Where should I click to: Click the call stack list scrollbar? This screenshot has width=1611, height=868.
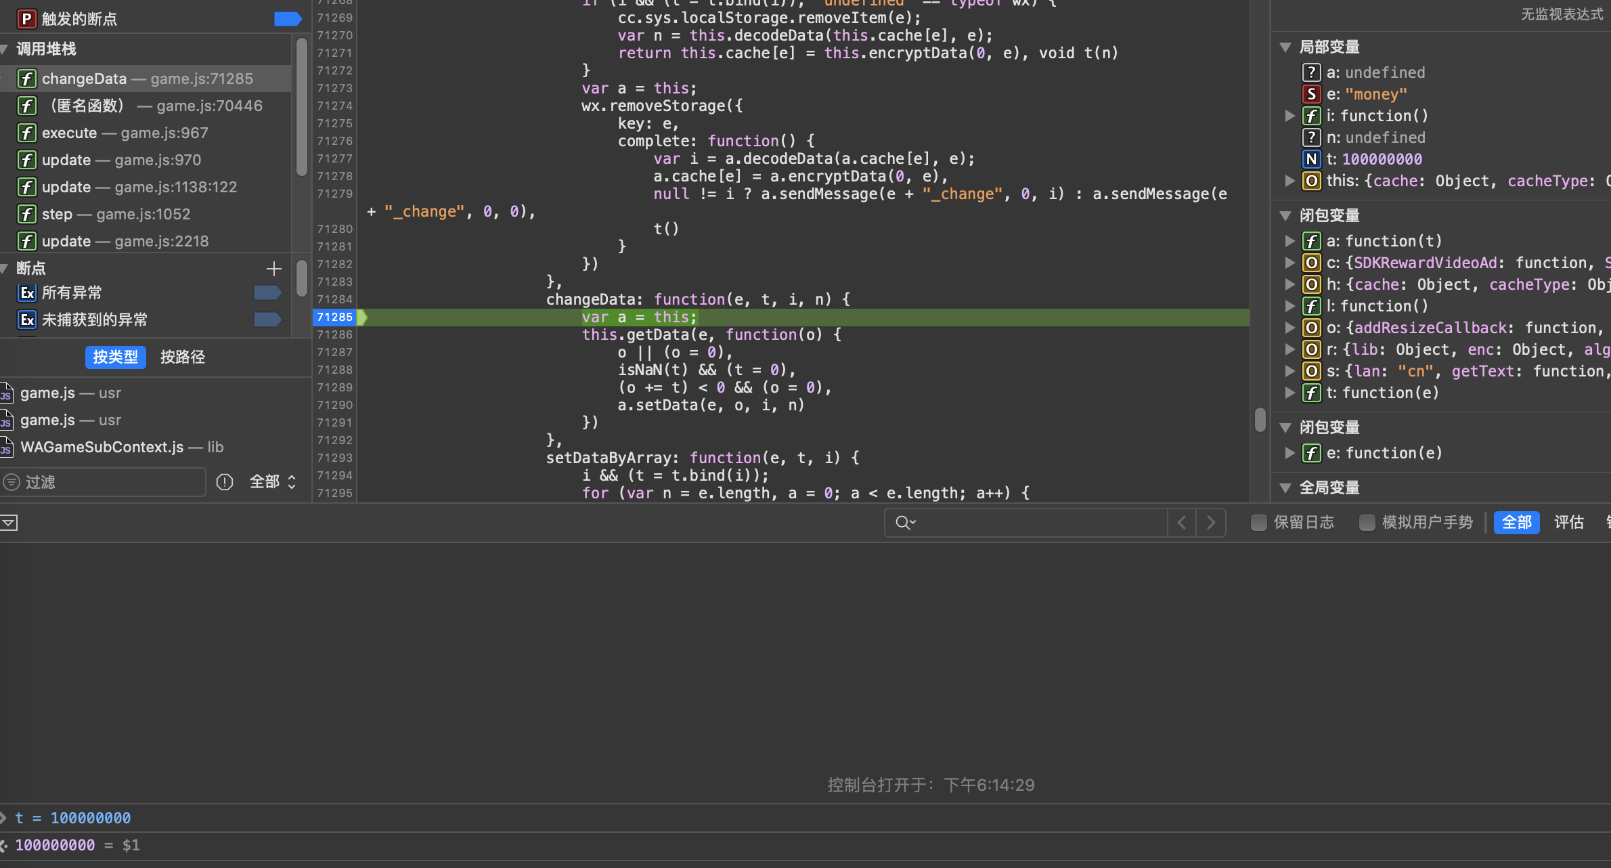[x=302, y=107]
